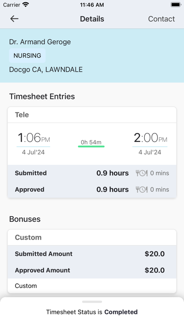Expand the Timesheet Status Completed sheet
Image resolution: width=184 pixels, height=327 pixels.
[92, 312]
